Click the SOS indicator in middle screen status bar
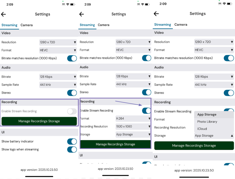 click(139, 4)
